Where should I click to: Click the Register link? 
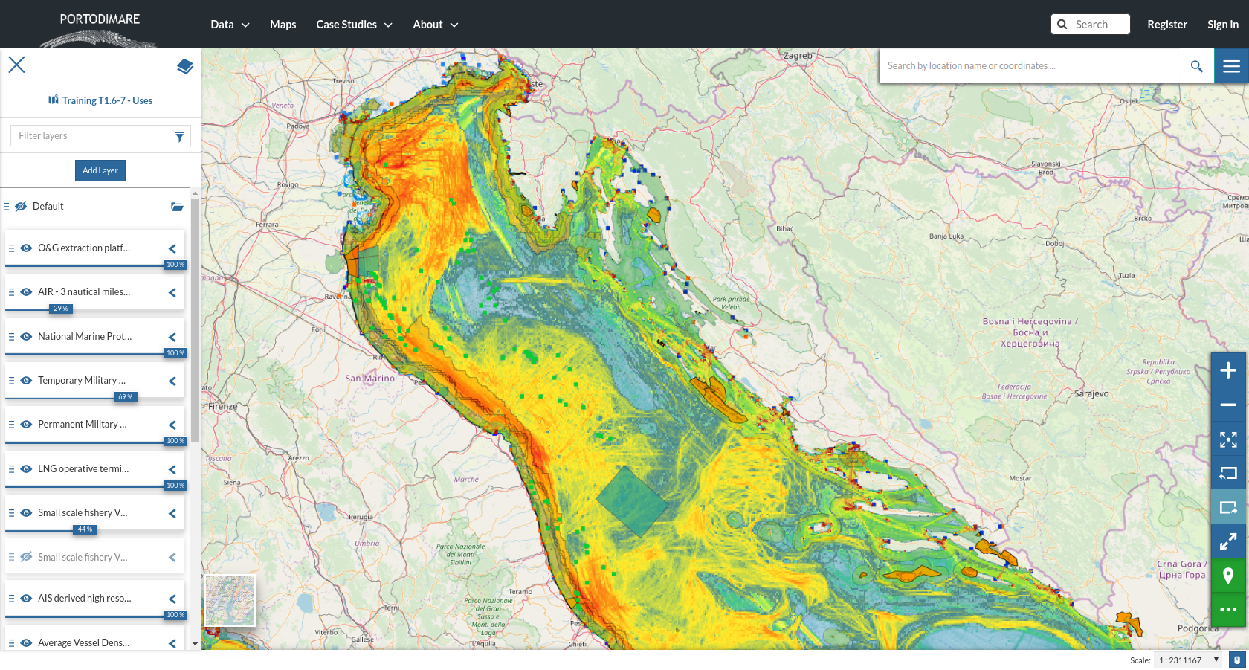pos(1167,25)
